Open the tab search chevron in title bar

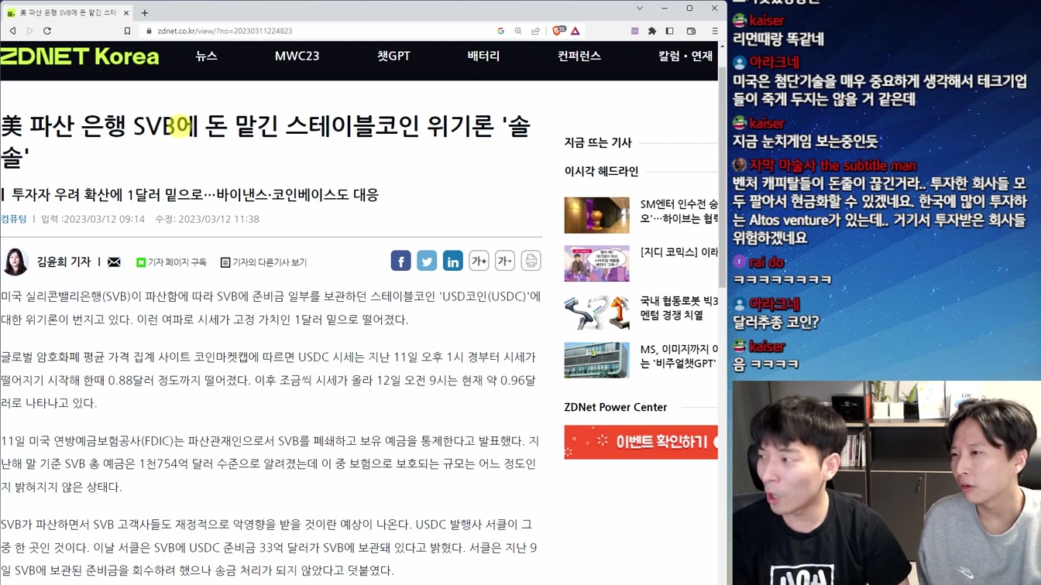(640, 9)
